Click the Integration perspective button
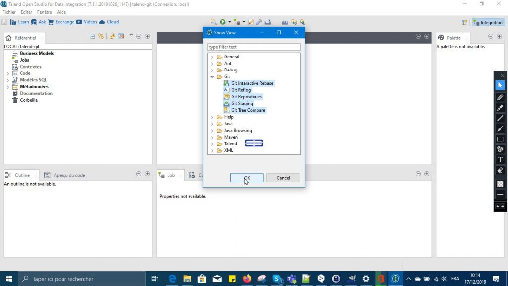Screen dimensions: 508x286 [488, 22]
